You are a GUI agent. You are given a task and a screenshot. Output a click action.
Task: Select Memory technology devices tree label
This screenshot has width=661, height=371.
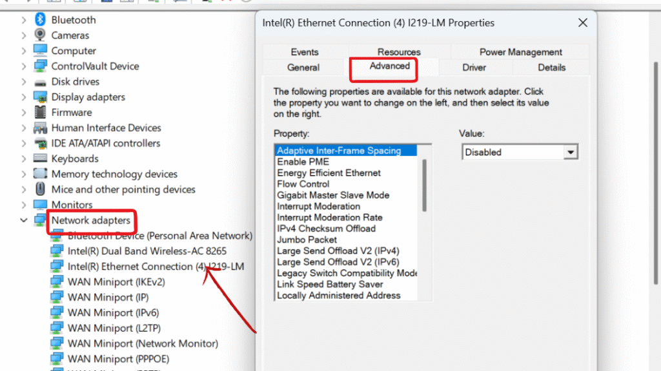[x=114, y=174]
